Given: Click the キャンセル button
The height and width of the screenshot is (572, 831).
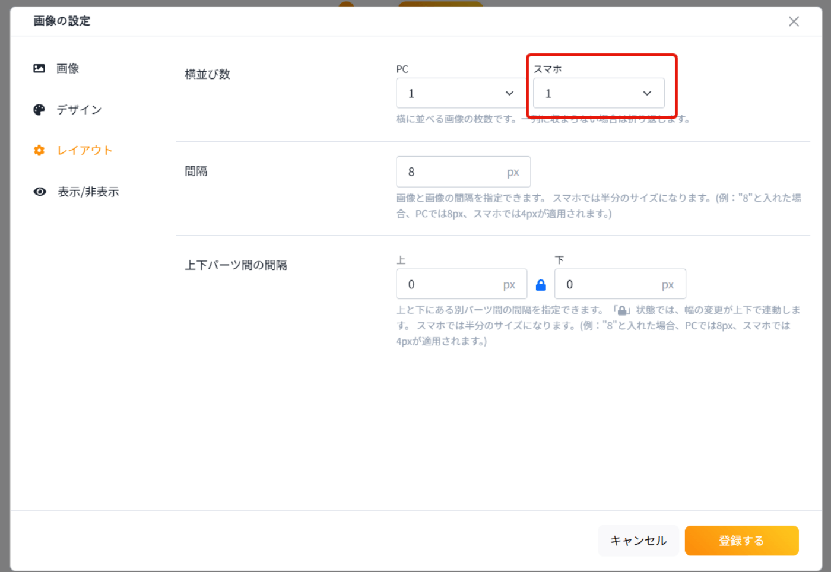Looking at the screenshot, I should [638, 541].
